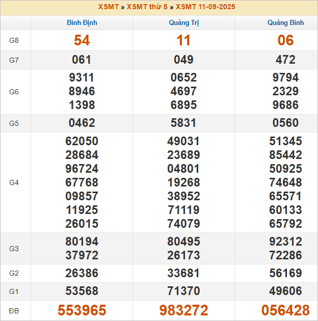This screenshot has height=321, width=318.
Task: Open the XSMT breadcrumb link
Action: point(109,7)
